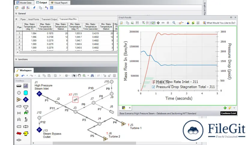Click the reverse direction arrows icon in Workspace toolbar
Viewport: 251px width, 145px height.
pyautogui.click(x=98, y=75)
